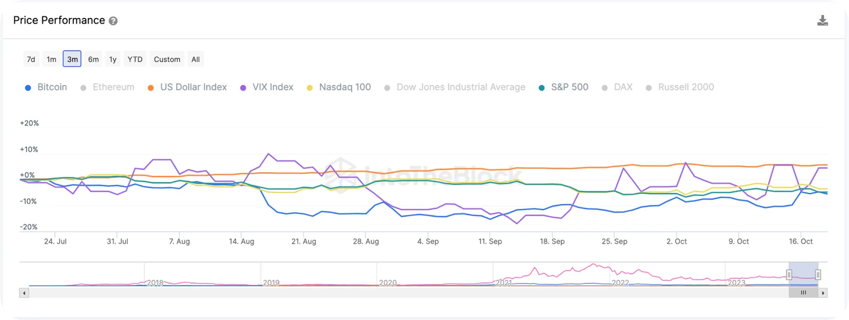Enable the Dow Jones Industrial Average series

click(x=455, y=87)
